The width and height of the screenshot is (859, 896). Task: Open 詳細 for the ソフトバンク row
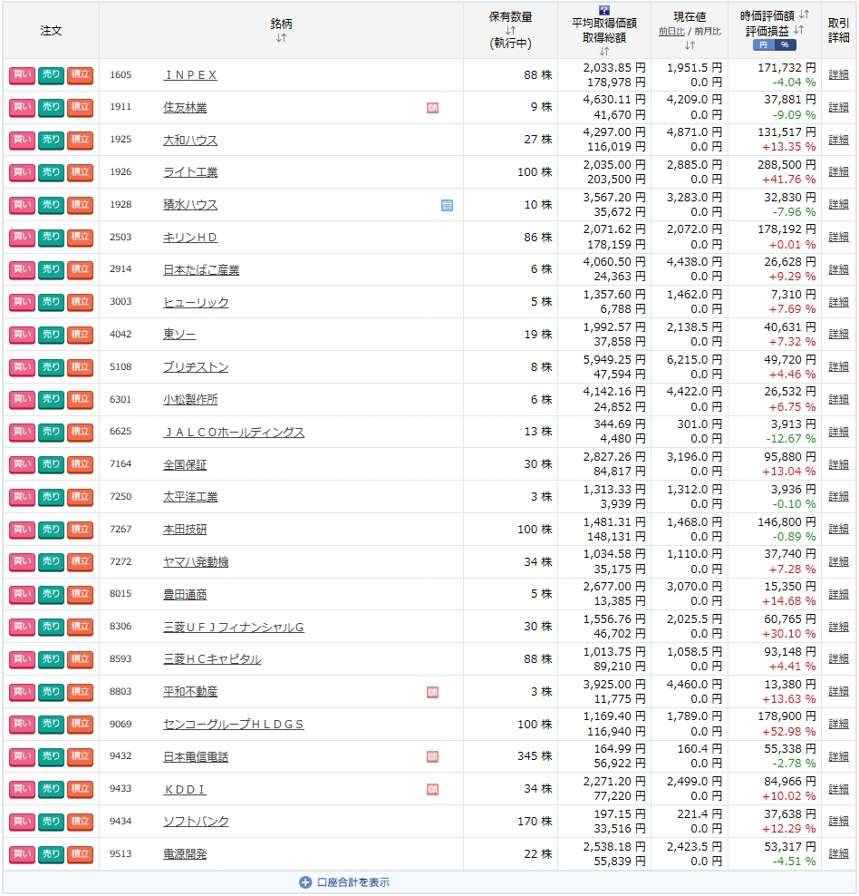click(x=838, y=821)
